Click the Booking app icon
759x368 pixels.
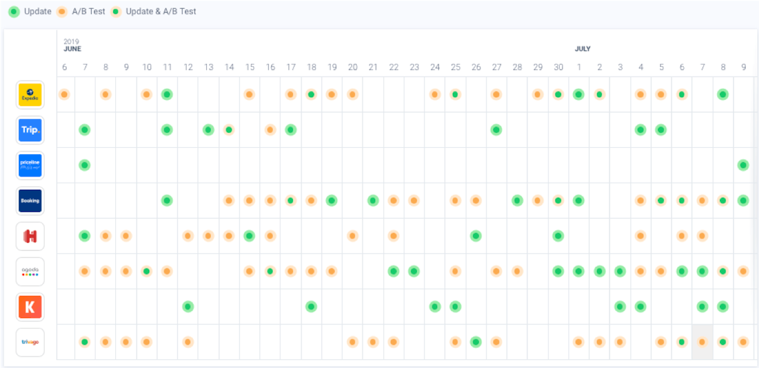point(30,200)
